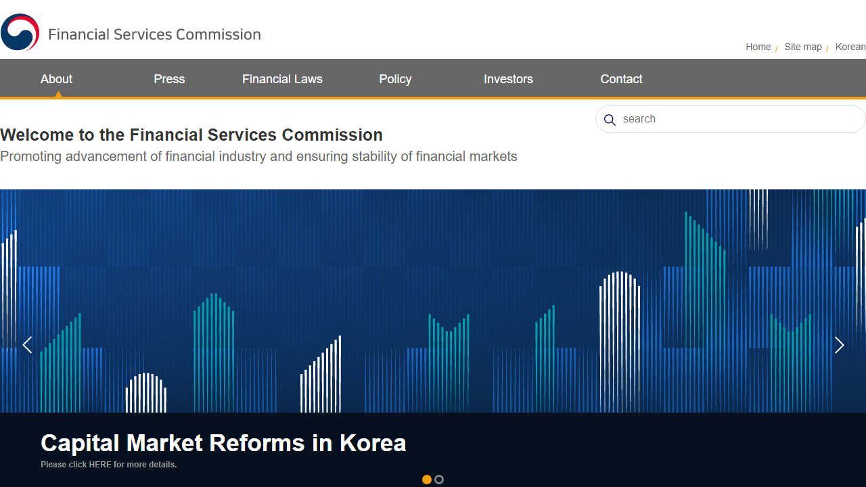Focus the search input field
This screenshot has height=487, width=866.
737,119
